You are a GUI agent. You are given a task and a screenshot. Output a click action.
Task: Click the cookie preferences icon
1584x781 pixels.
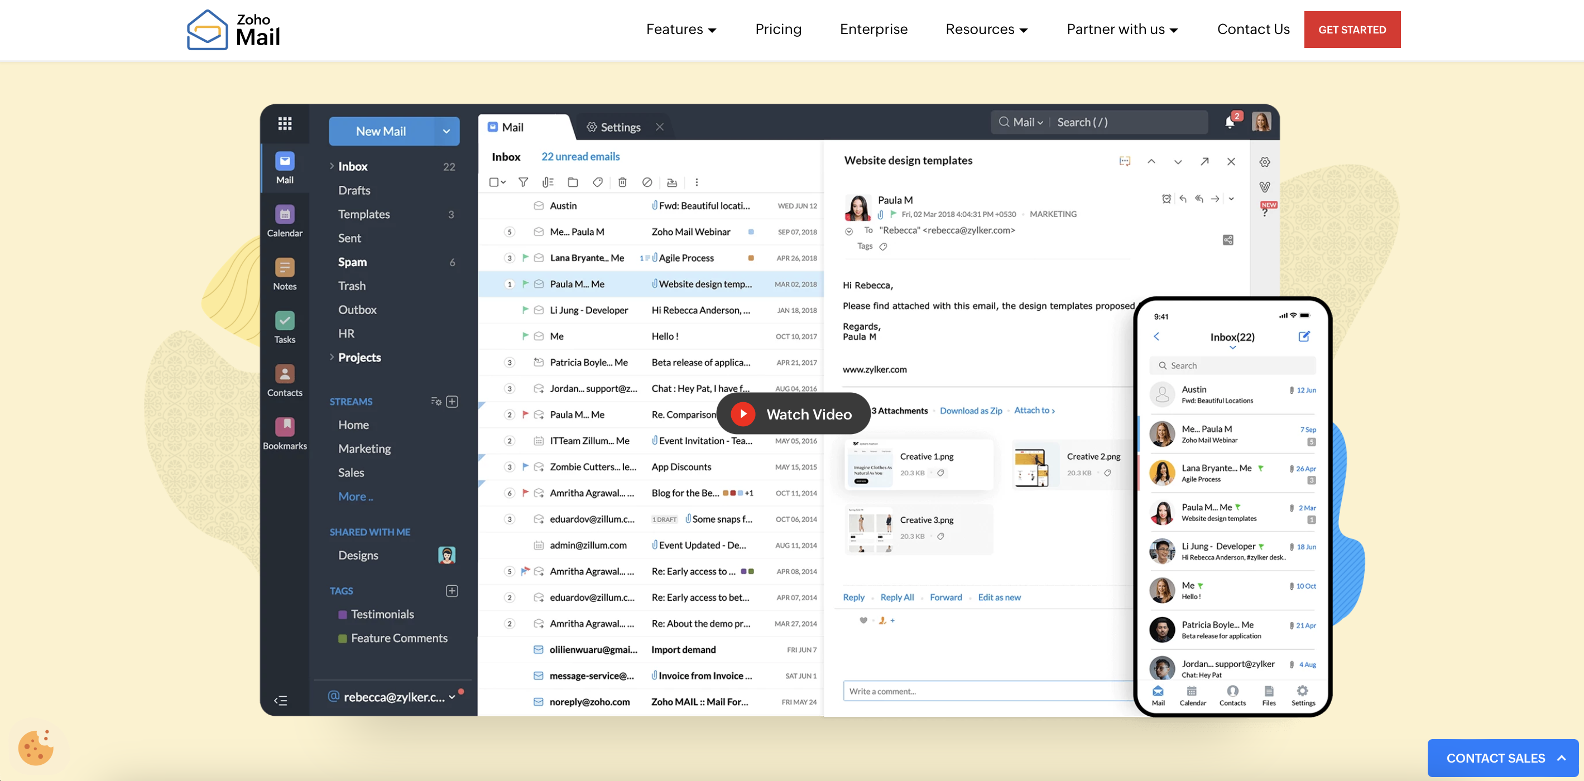click(x=36, y=747)
